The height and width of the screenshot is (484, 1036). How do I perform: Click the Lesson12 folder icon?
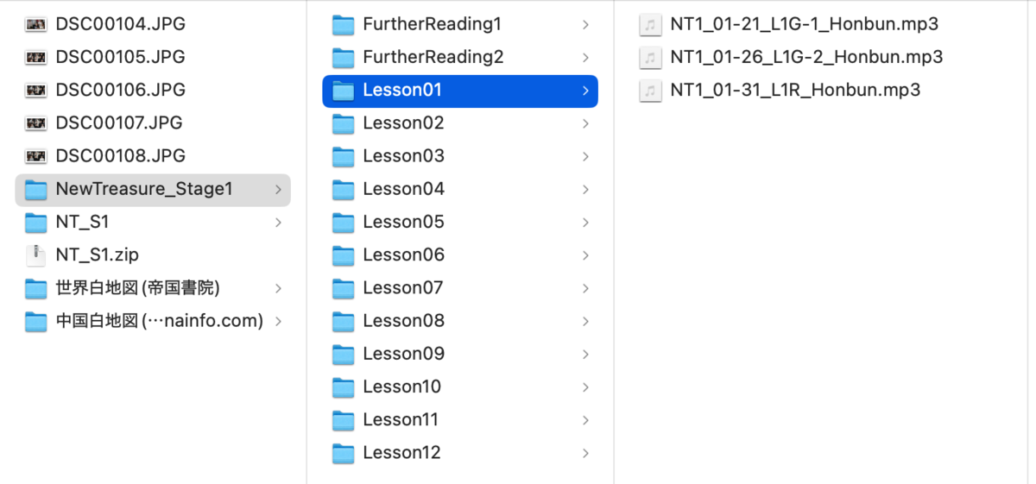(x=344, y=452)
